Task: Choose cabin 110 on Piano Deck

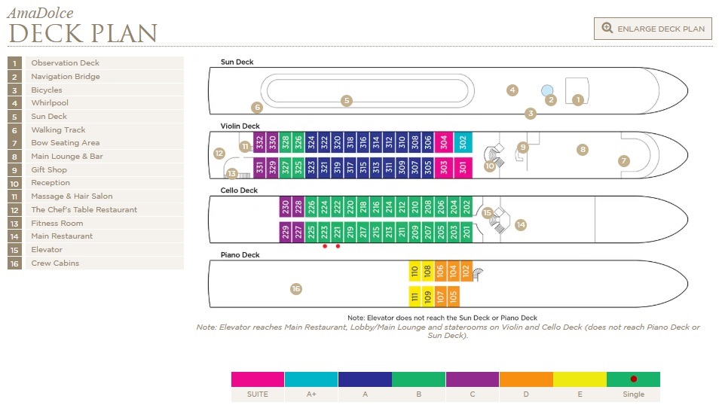Action: (415, 271)
